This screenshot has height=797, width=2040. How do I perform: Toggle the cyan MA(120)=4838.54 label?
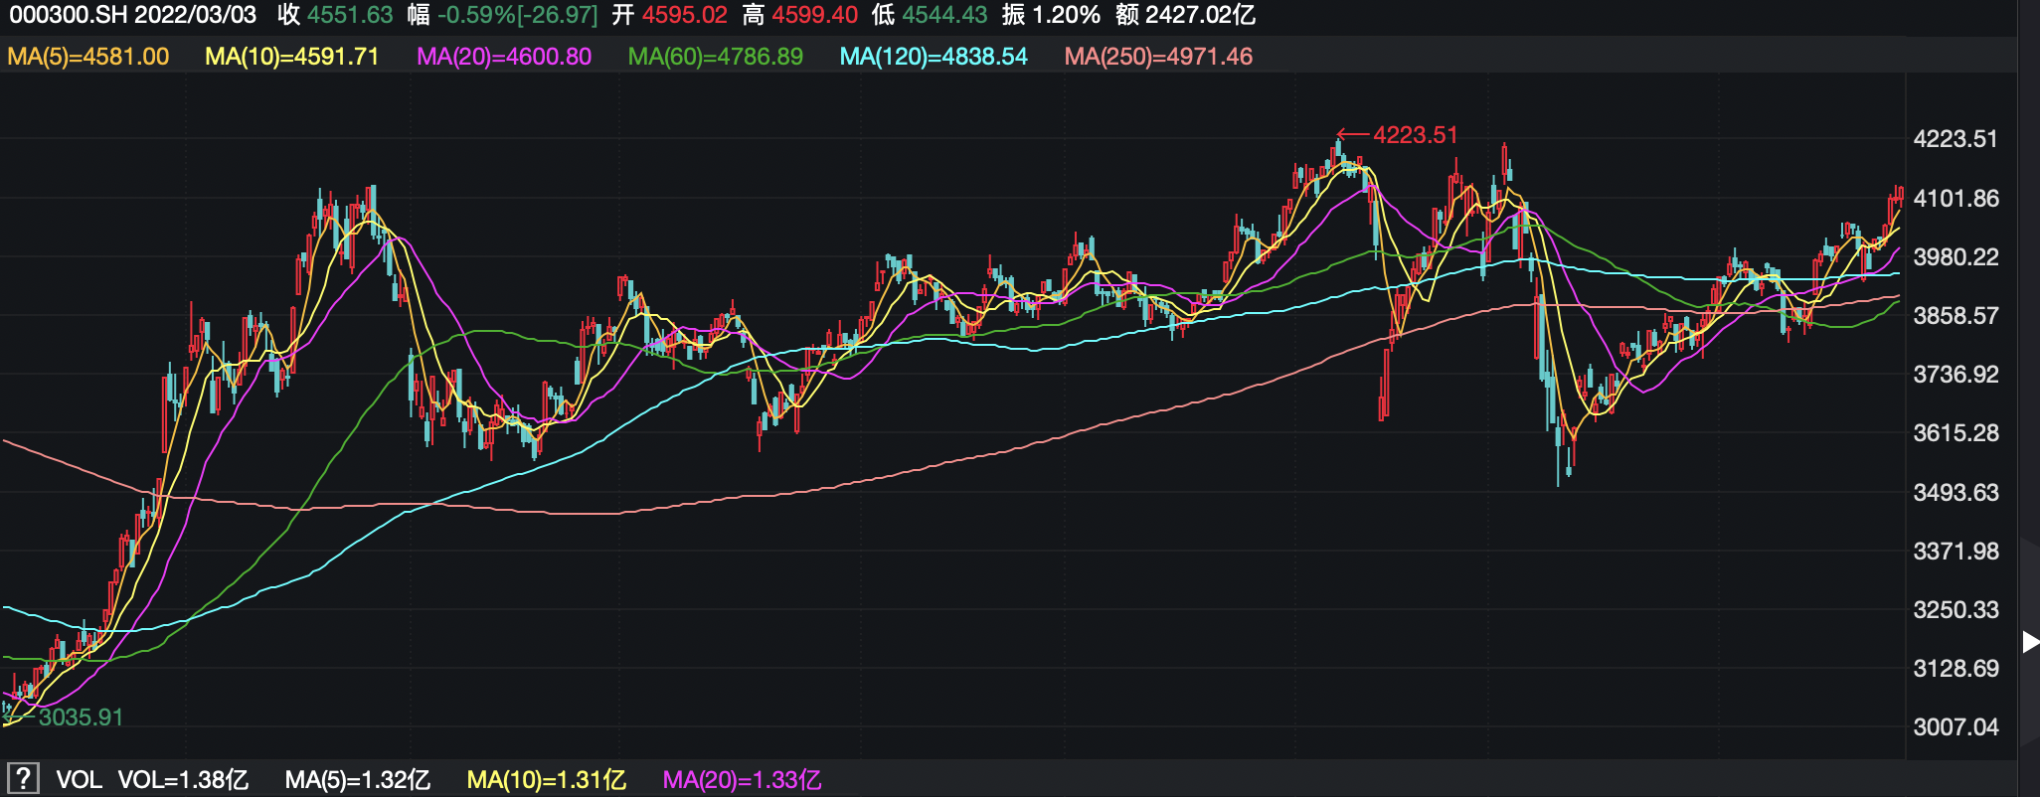coord(933,57)
